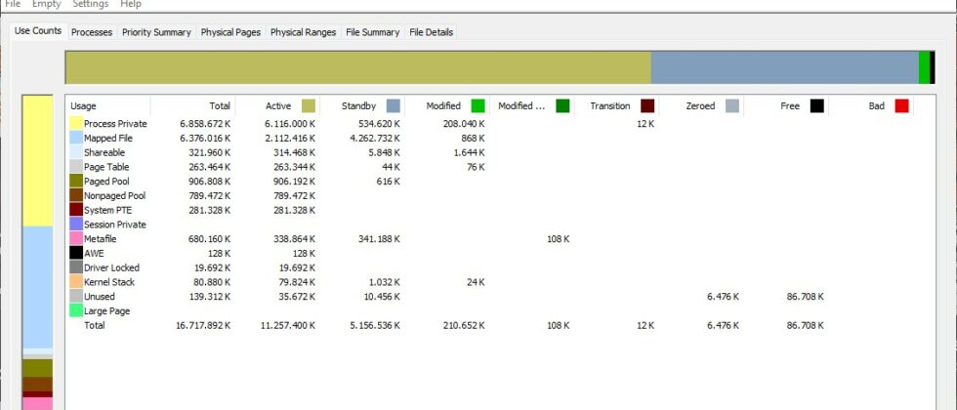Viewport: 957px width, 410px height.
Task: Click the Active column header
Action: click(277, 105)
